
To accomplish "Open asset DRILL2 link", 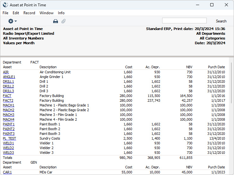I will pyautogui.click(x=8, y=86).
